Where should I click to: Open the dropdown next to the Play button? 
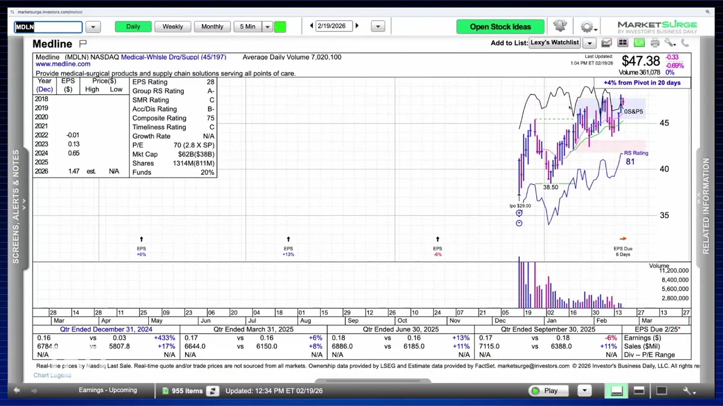pos(583,390)
